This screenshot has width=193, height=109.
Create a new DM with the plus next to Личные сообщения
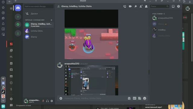52,20
